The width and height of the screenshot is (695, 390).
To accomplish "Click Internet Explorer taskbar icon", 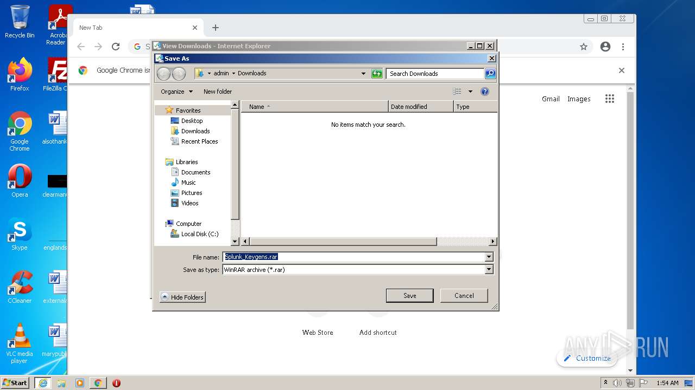I will click(43, 383).
